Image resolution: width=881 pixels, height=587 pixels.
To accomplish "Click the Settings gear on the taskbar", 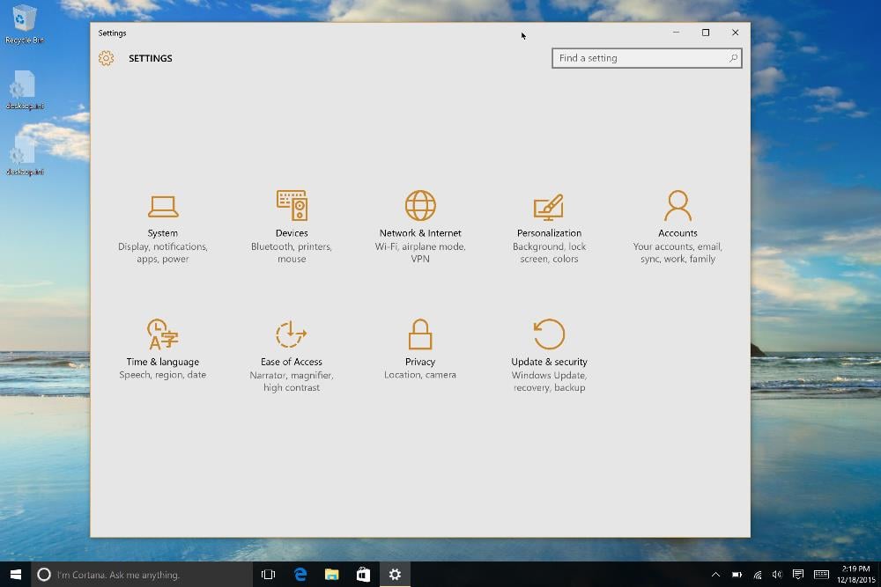I will 395,575.
